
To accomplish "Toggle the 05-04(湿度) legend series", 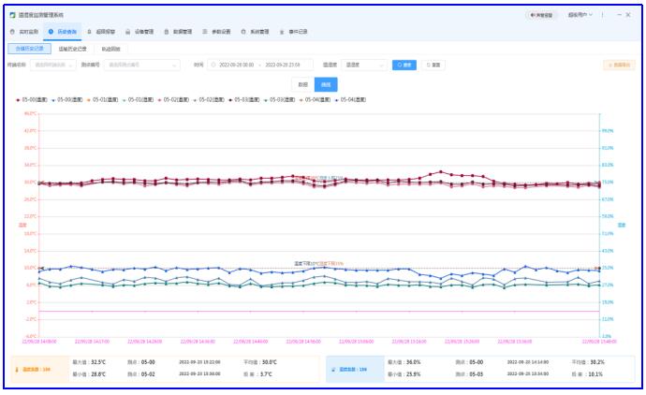I will pos(354,98).
